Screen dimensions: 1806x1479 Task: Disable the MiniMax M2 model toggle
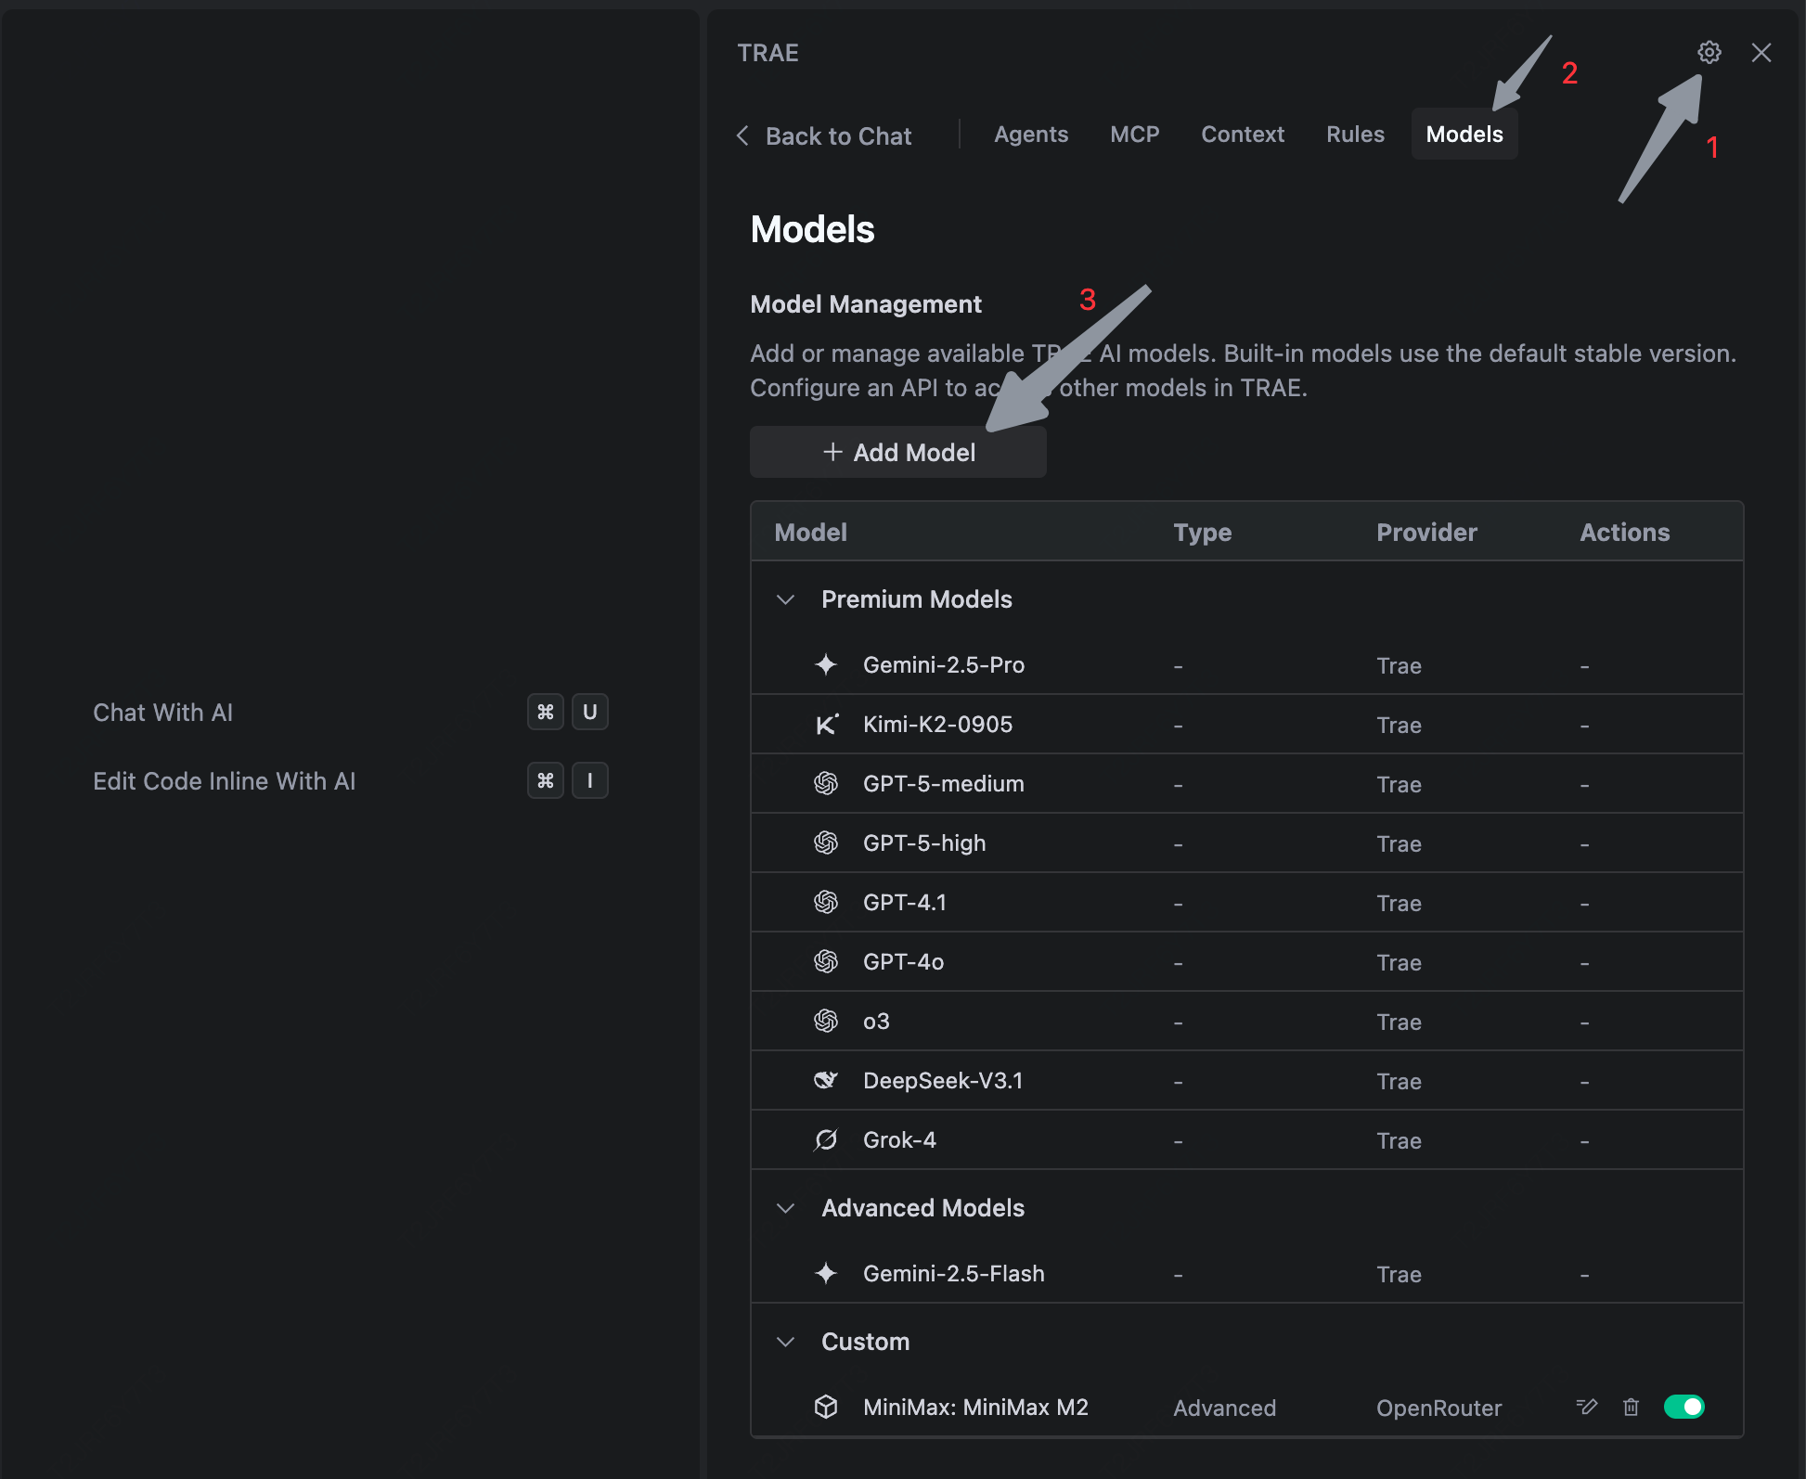(1683, 1407)
